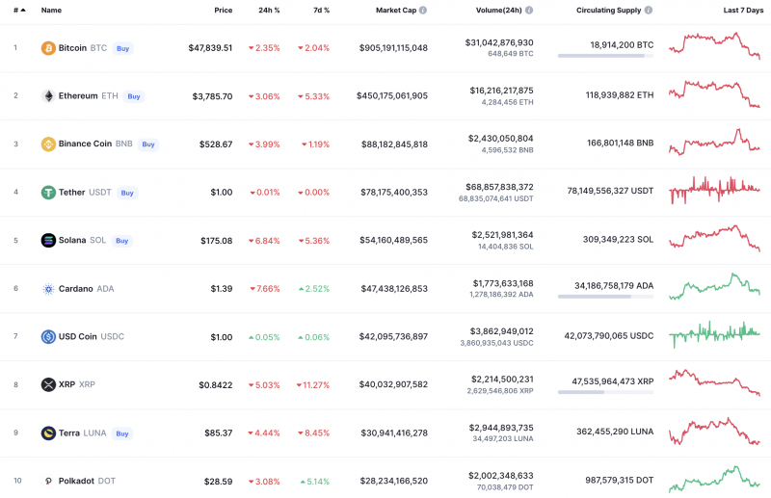This screenshot has height=498, width=771.
Task: Click Bitcoin circulating supply progress bar
Action: 604,56
